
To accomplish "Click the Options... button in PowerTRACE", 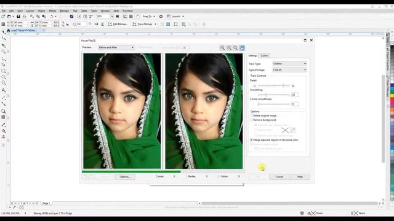I will 125,177.
